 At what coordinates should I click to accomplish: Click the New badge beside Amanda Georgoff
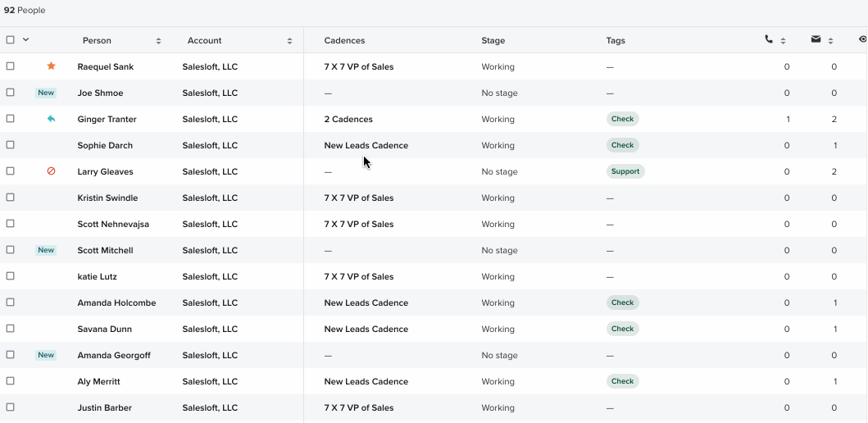click(x=46, y=355)
